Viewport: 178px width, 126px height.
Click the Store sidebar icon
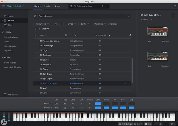click(5, 25)
